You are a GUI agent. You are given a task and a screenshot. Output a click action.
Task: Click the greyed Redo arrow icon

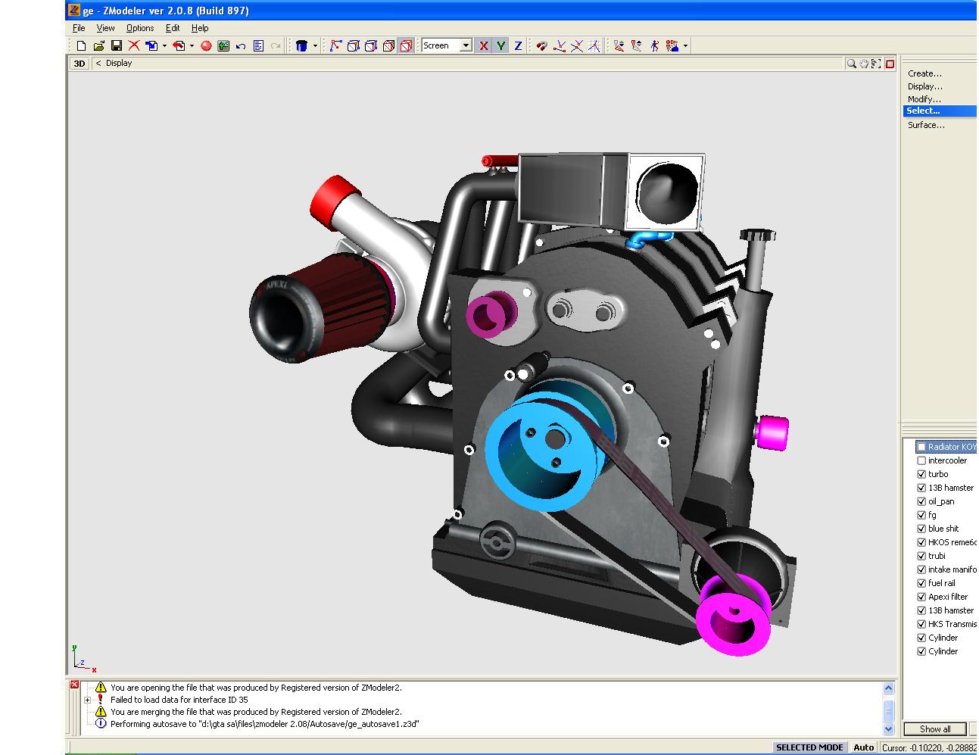click(x=276, y=46)
